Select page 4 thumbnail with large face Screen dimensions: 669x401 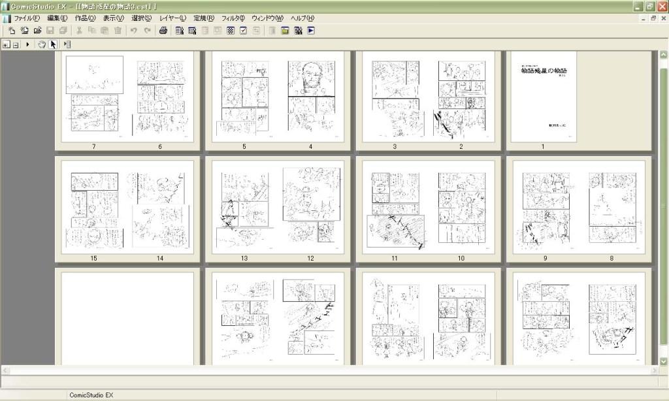point(311,97)
